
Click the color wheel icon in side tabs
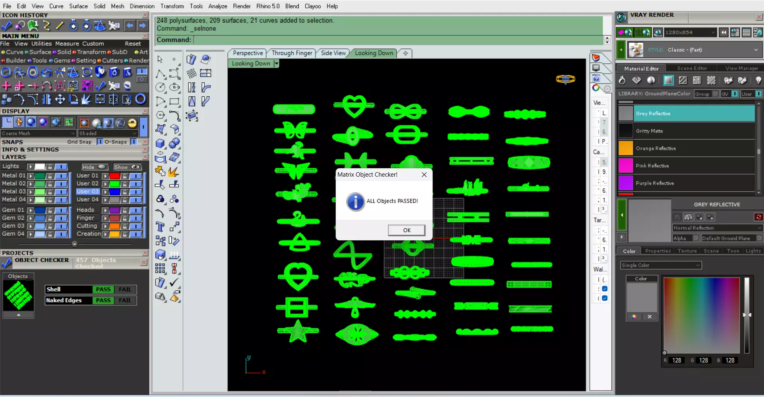coord(596,88)
